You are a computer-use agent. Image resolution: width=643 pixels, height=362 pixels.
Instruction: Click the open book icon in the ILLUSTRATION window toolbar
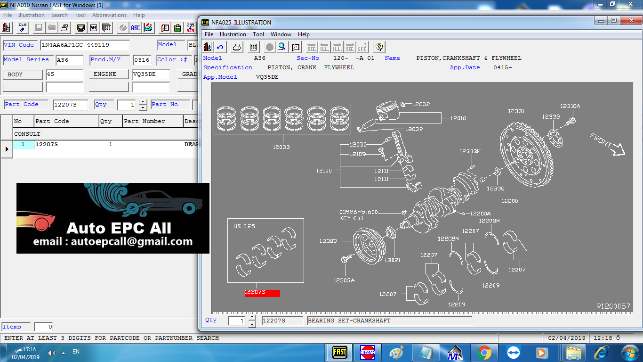tap(295, 47)
